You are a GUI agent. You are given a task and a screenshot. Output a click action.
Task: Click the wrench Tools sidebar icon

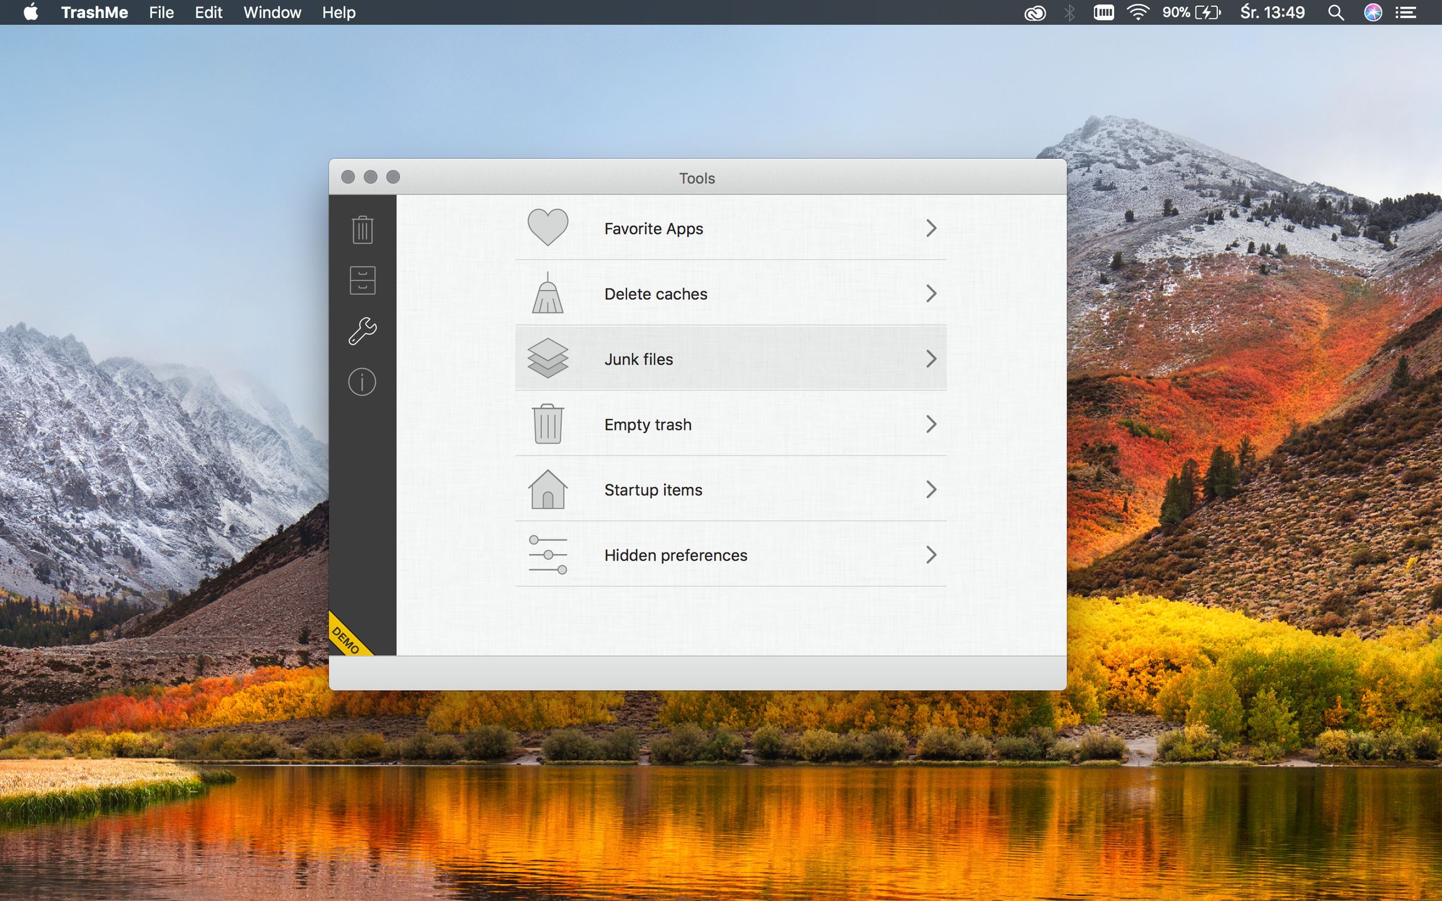click(362, 331)
